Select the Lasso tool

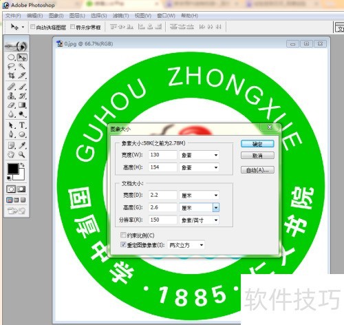11,66
